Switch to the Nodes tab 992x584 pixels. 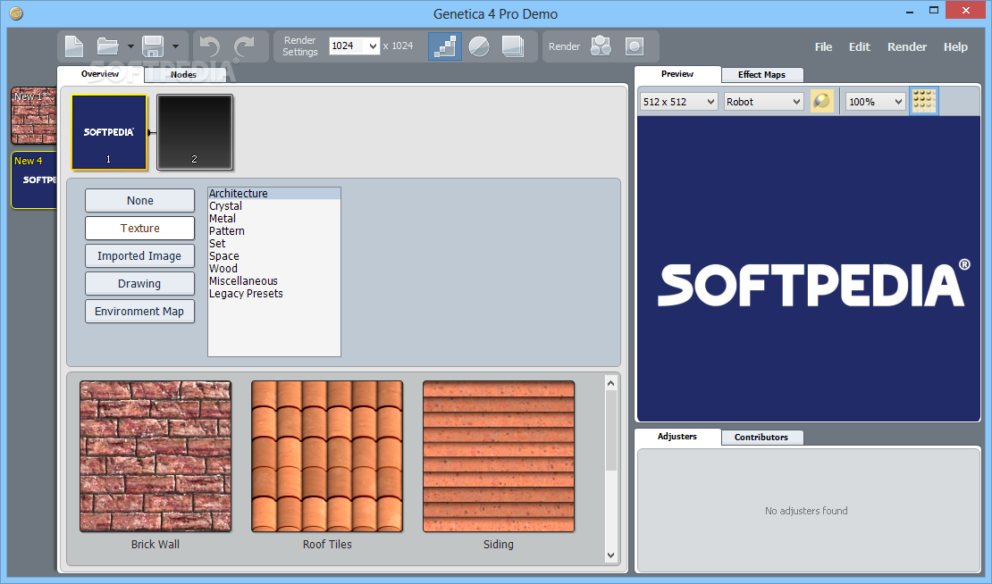[183, 75]
